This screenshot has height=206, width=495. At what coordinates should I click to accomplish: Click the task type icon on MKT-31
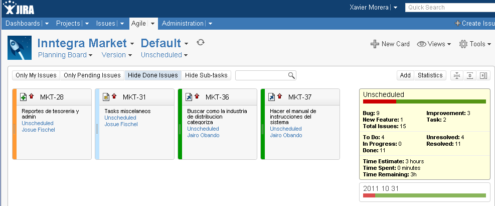(106, 97)
